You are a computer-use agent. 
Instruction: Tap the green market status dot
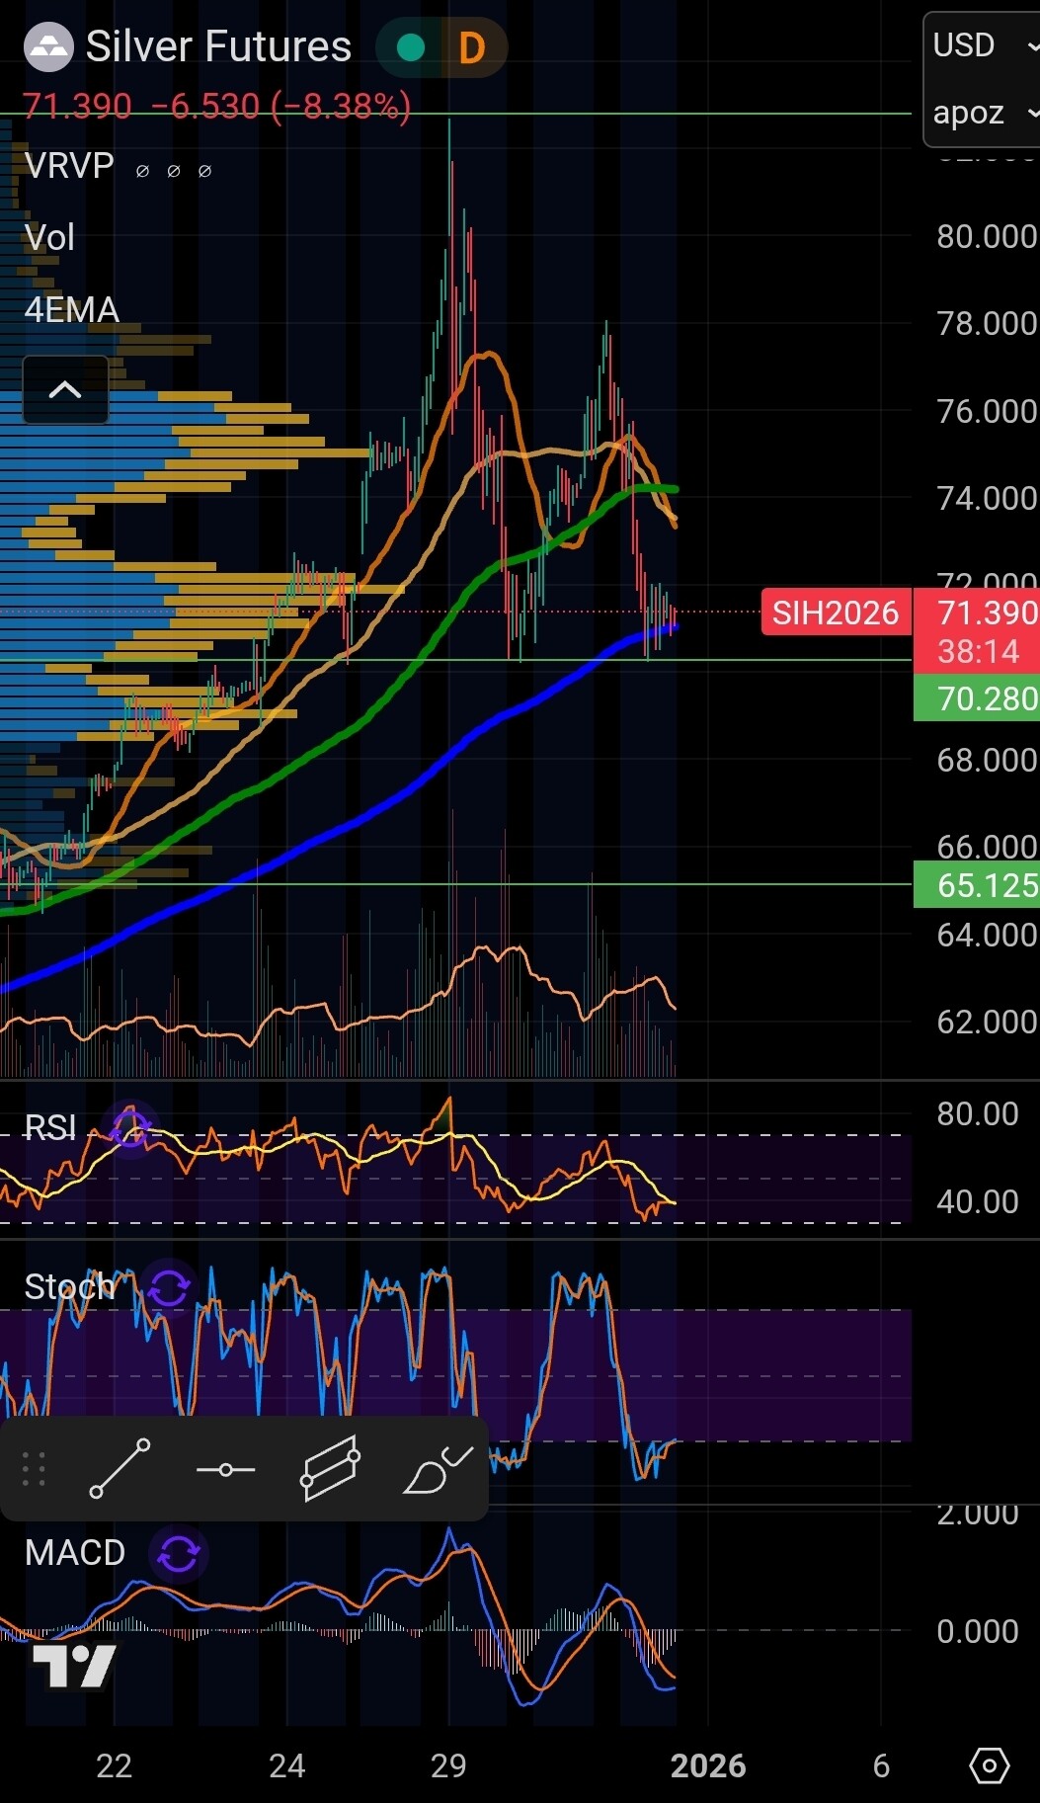coord(410,47)
